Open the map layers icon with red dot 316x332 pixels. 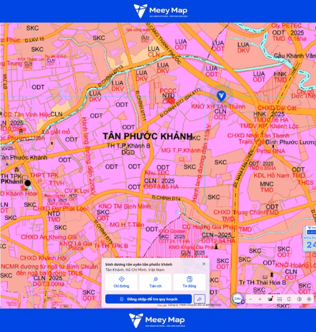[x=270, y=299]
